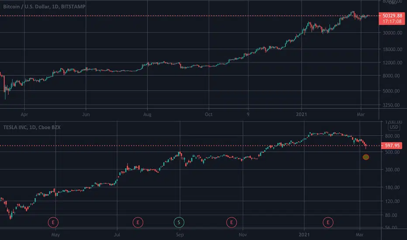Viewport: 407px width, 240px height.
Task: Select the Bitcoin / U.S. Dollar chart title
Action: coord(44,7)
